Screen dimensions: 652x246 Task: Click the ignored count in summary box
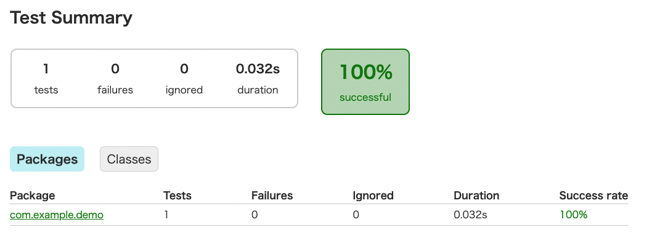coord(184,69)
